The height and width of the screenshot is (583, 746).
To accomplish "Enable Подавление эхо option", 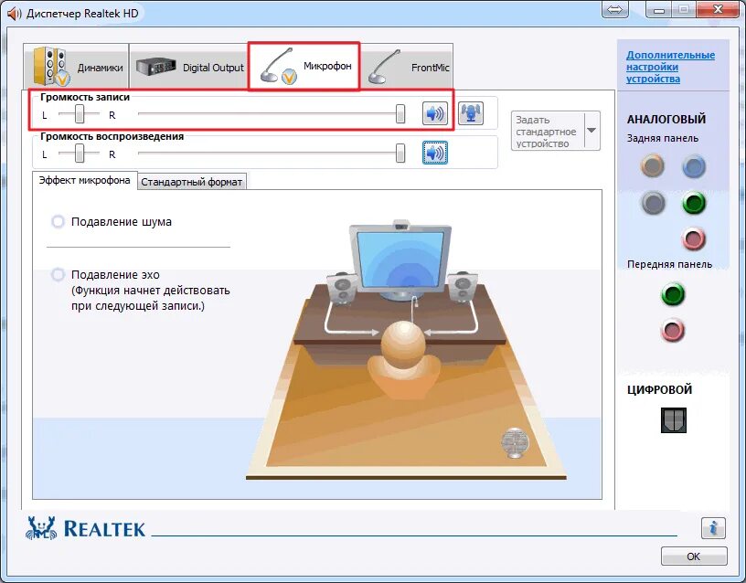I will 58,274.
